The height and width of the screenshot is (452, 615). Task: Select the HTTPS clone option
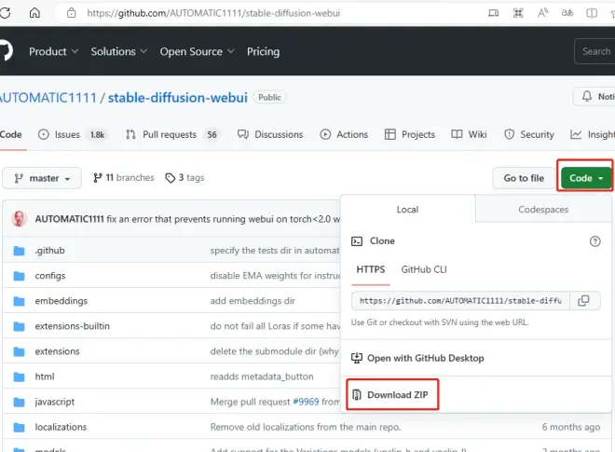(x=371, y=269)
